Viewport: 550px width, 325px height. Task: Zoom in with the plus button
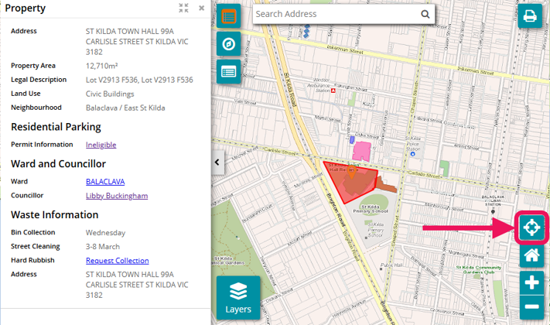[x=531, y=282]
